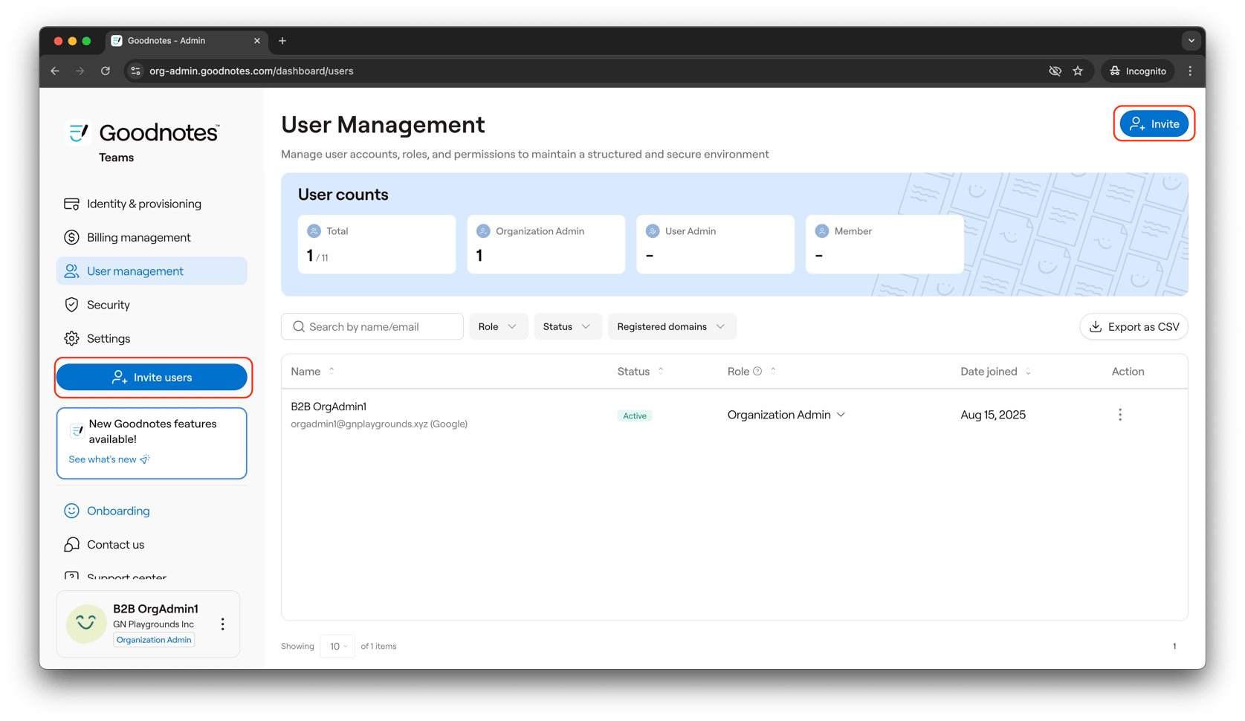Click the Invite button at top right
This screenshot has height=721, width=1245.
[x=1154, y=124]
